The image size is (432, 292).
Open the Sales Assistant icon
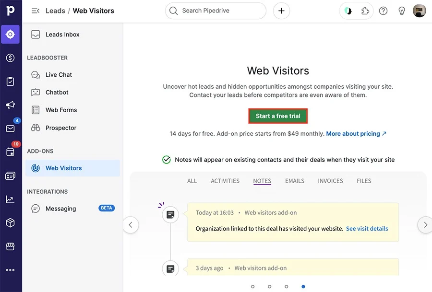(x=348, y=11)
